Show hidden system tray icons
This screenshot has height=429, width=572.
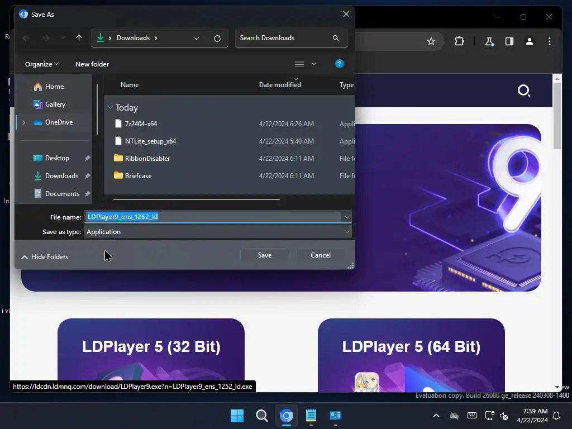coord(436,416)
